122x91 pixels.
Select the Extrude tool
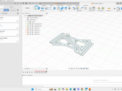(39, 8)
